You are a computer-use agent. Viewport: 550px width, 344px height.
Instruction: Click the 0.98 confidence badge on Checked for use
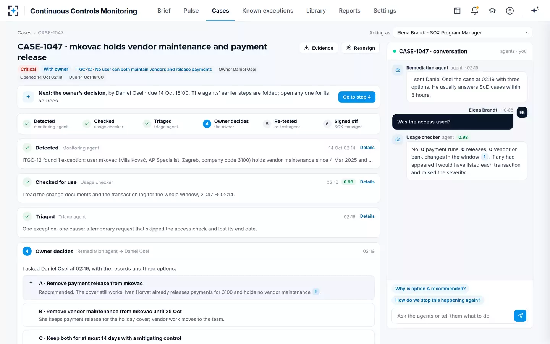tap(348, 182)
